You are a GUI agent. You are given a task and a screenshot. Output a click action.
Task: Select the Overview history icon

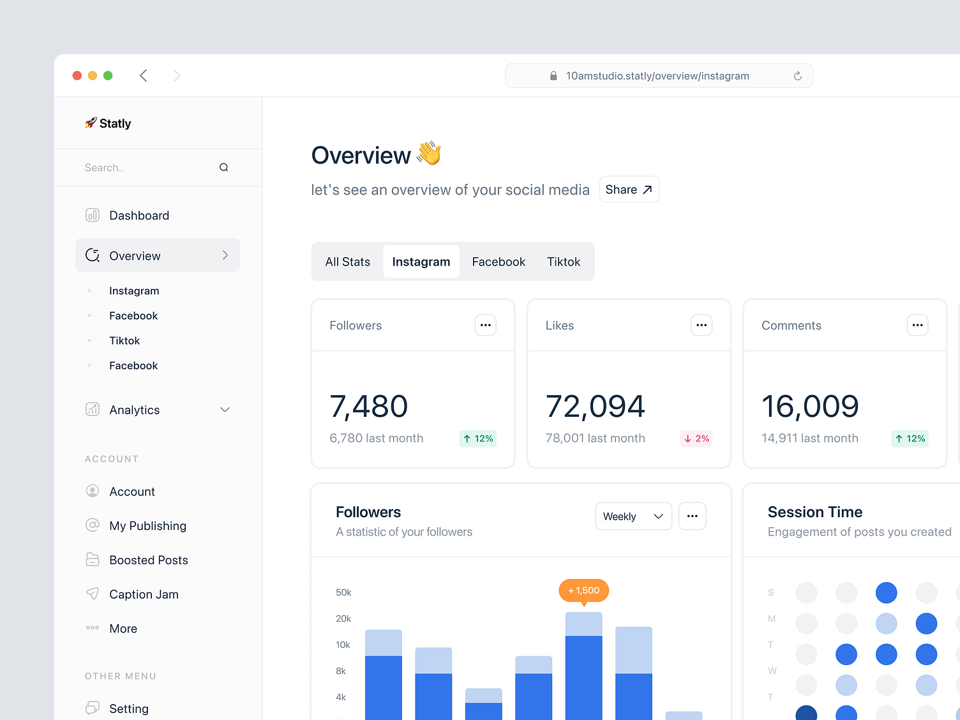pyautogui.click(x=92, y=255)
